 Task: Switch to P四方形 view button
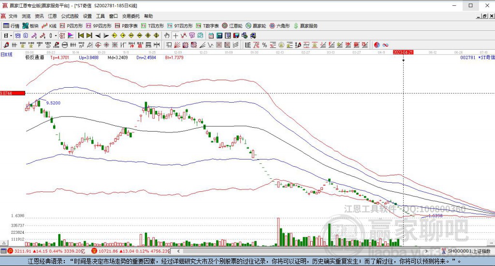point(72,26)
